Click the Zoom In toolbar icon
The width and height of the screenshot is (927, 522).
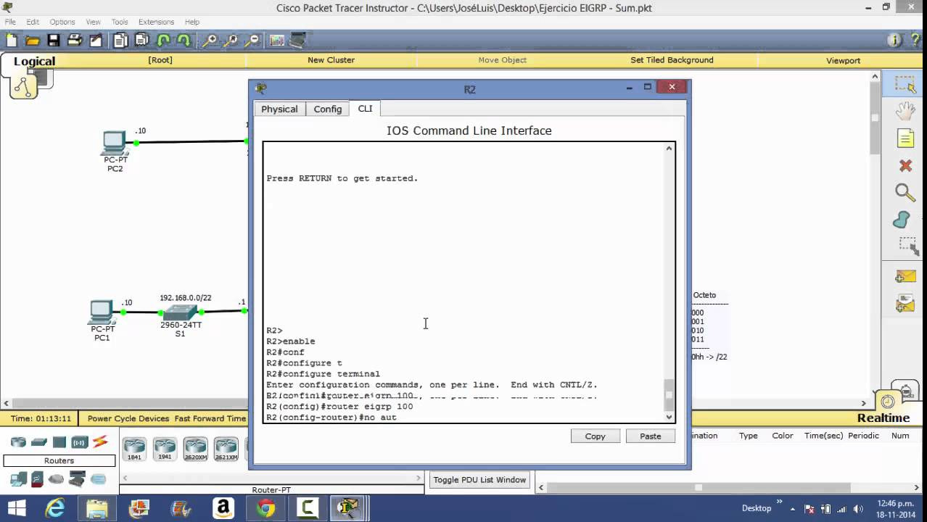click(210, 41)
